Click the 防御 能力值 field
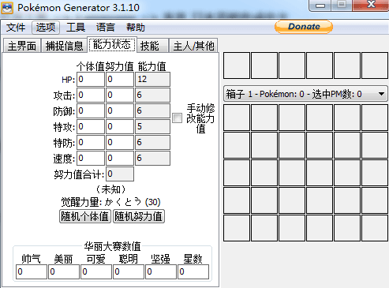 [x=152, y=110]
